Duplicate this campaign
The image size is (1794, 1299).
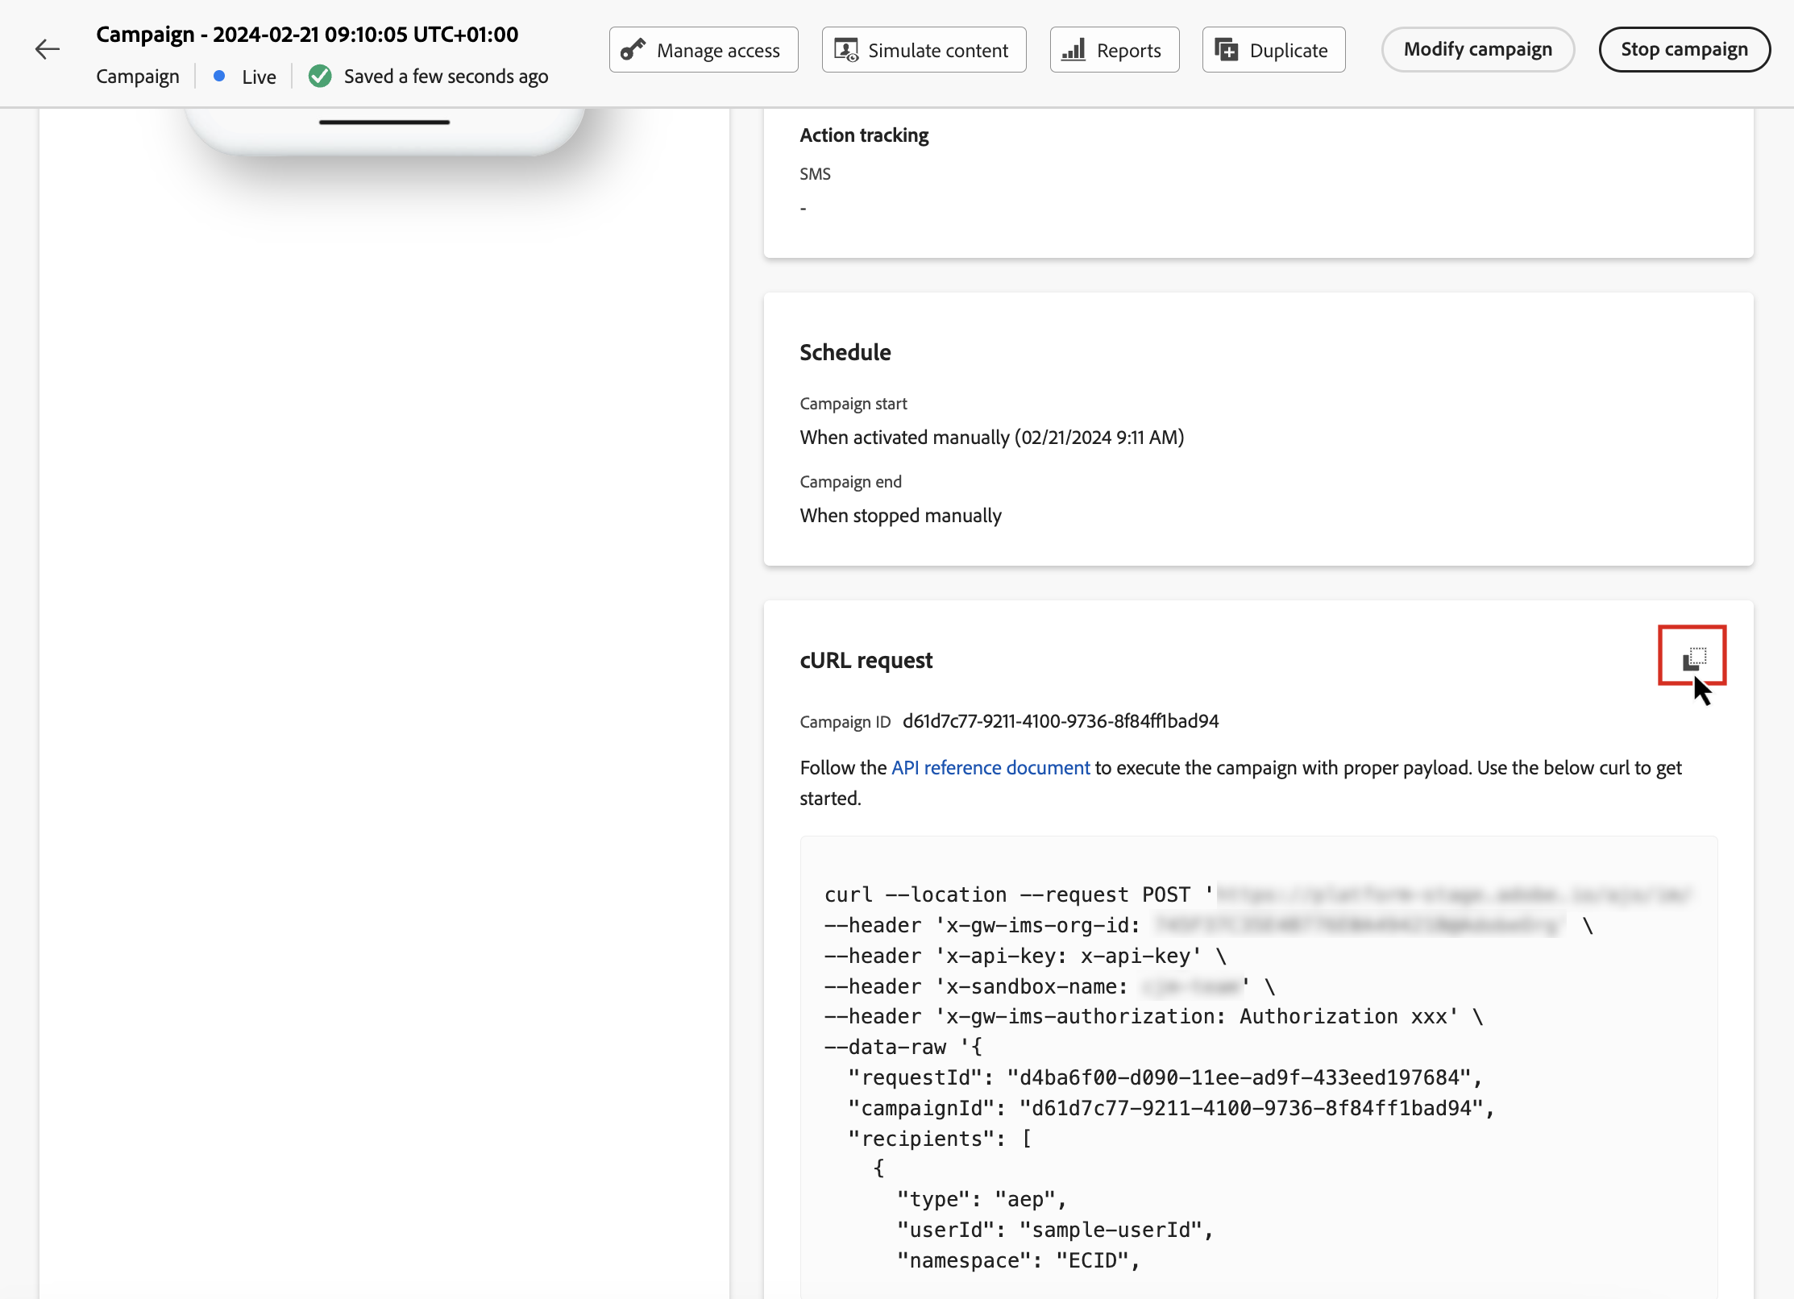1273,50
